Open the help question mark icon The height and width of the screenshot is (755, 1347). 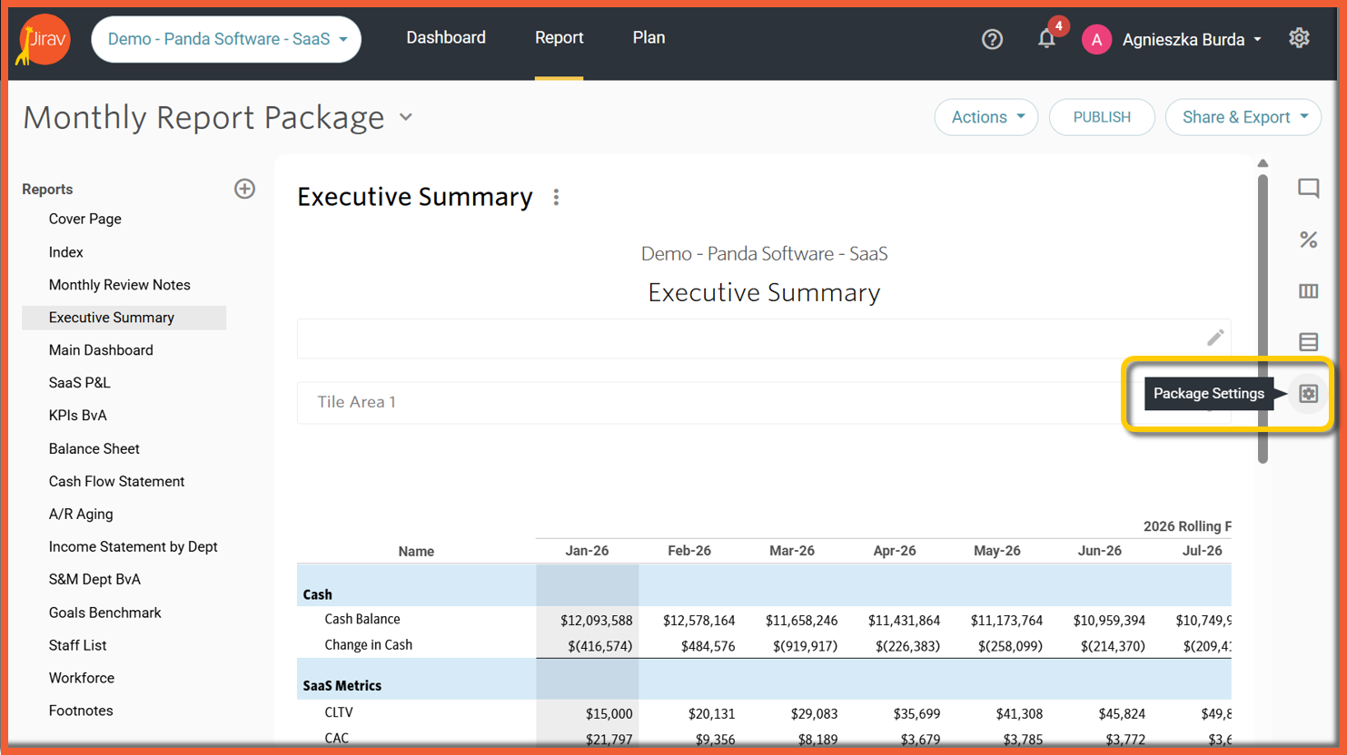point(992,39)
